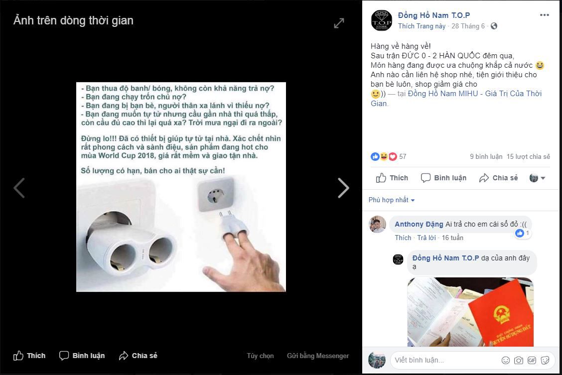Go to the previous photo arrow
The width and height of the screenshot is (562, 375).
[x=19, y=188]
